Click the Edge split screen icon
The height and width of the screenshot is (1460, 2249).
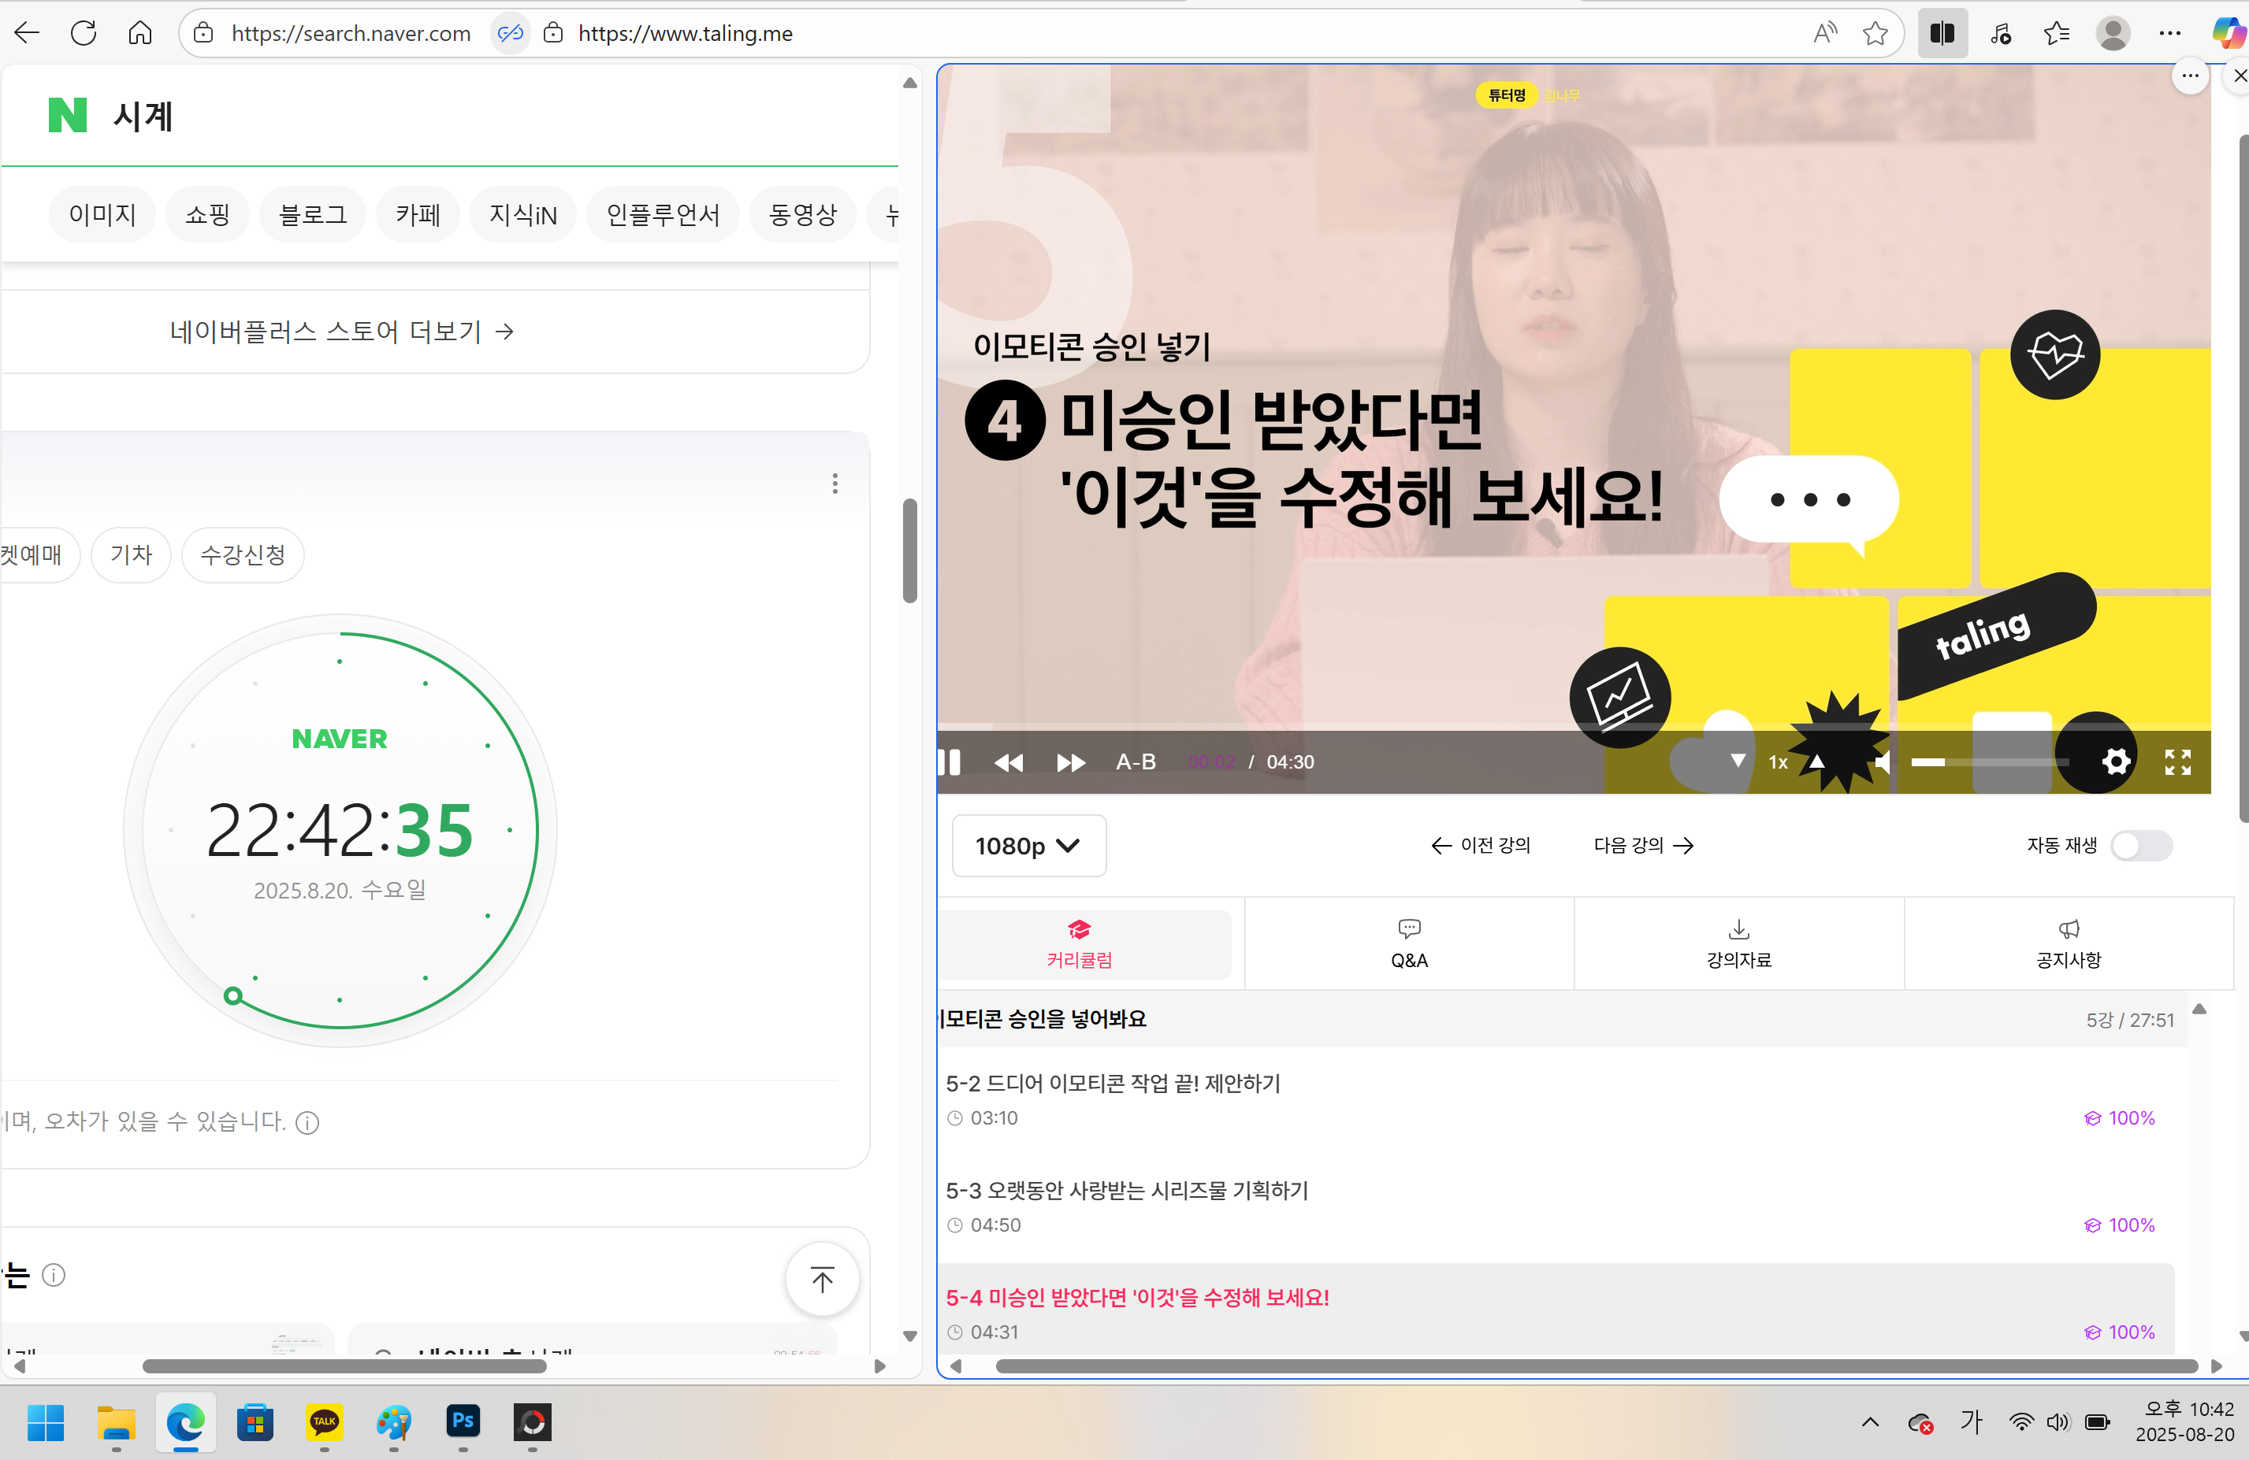(x=1942, y=34)
